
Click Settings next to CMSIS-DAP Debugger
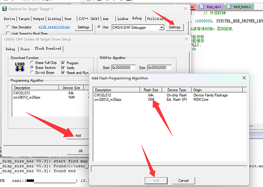174,27
